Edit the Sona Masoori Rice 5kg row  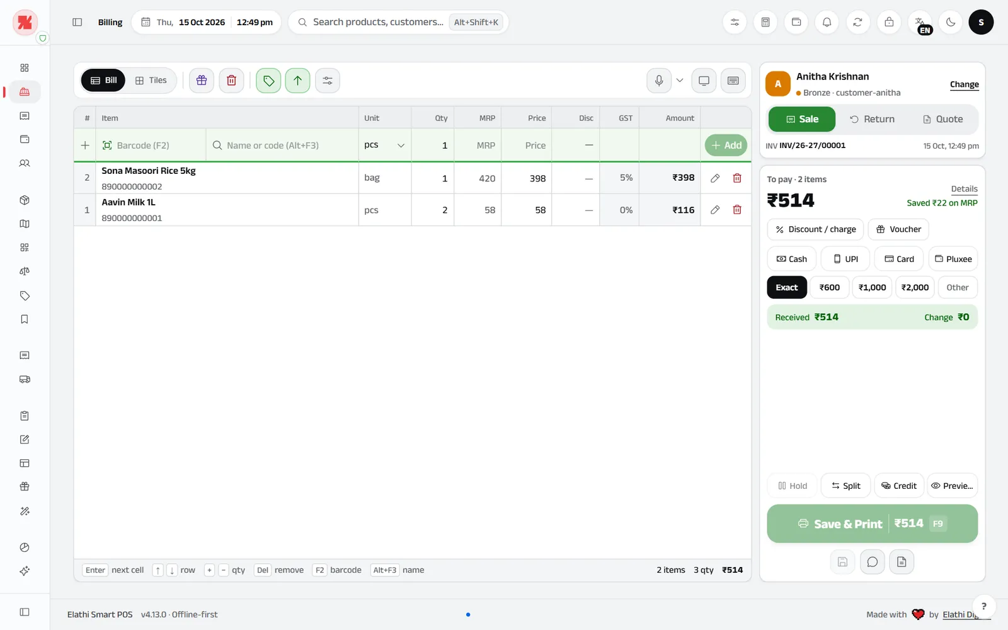(715, 178)
